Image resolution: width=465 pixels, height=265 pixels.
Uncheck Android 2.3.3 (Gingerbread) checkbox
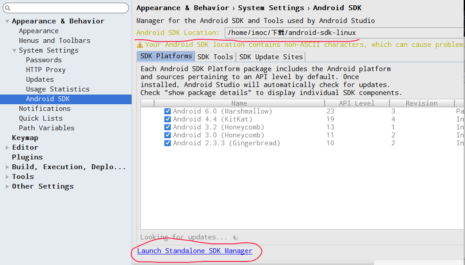(x=167, y=143)
